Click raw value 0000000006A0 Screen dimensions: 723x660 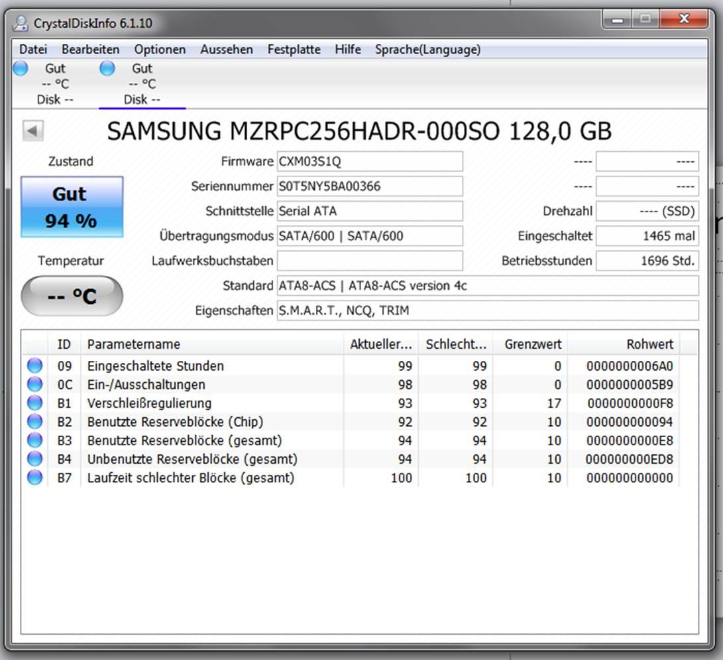630,366
